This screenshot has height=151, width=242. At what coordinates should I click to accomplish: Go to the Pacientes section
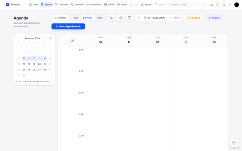[x=77, y=5]
